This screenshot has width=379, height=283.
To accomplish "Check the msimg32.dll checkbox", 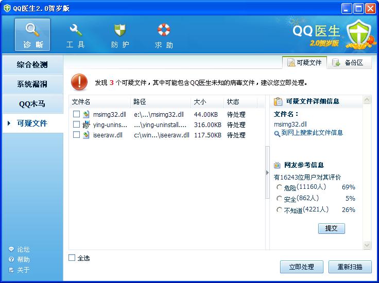I will click(76, 114).
